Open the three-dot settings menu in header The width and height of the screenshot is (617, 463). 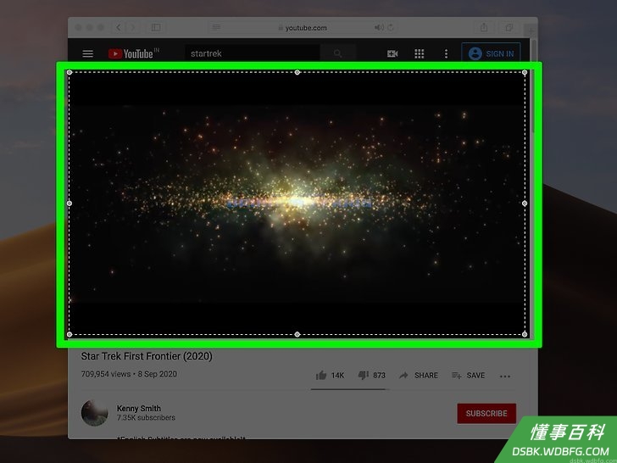click(x=446, y=53)
